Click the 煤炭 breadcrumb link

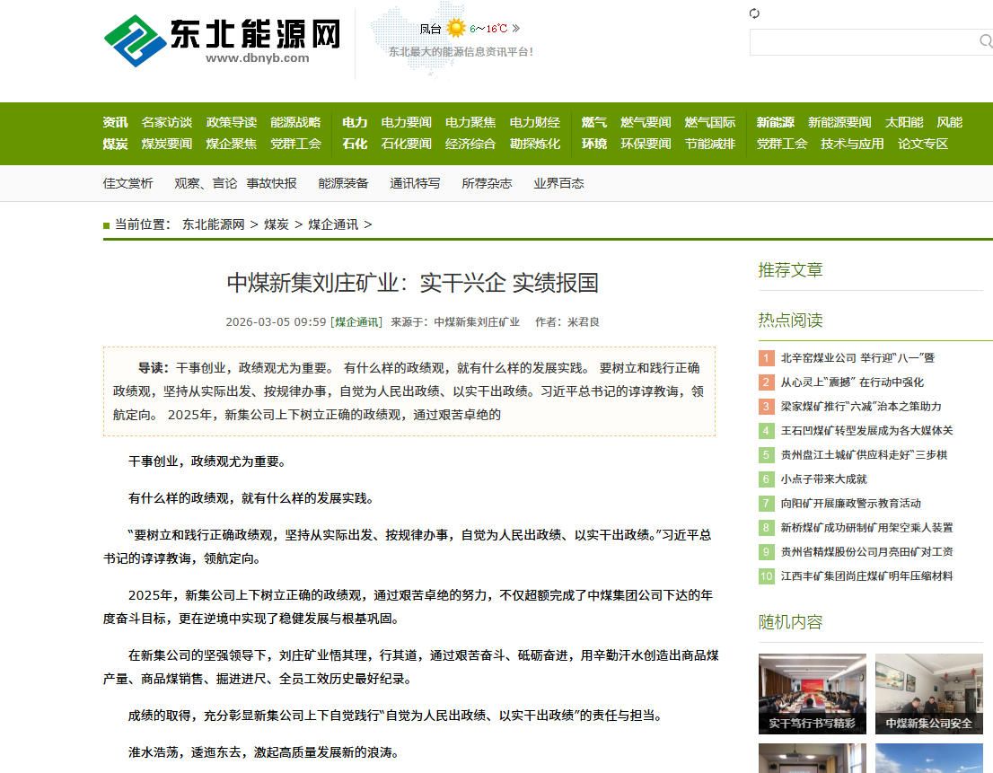277,224
